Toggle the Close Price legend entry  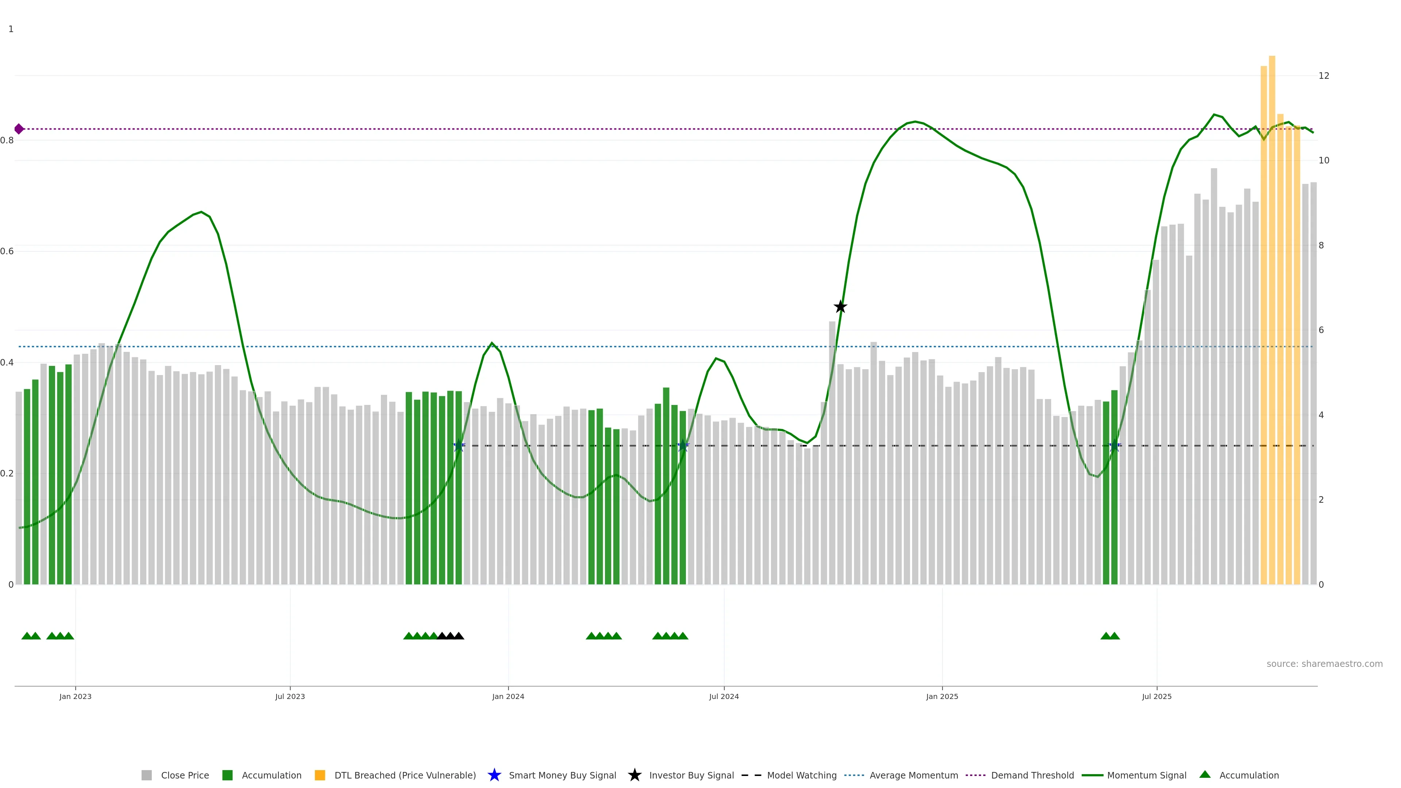[185, 775]
